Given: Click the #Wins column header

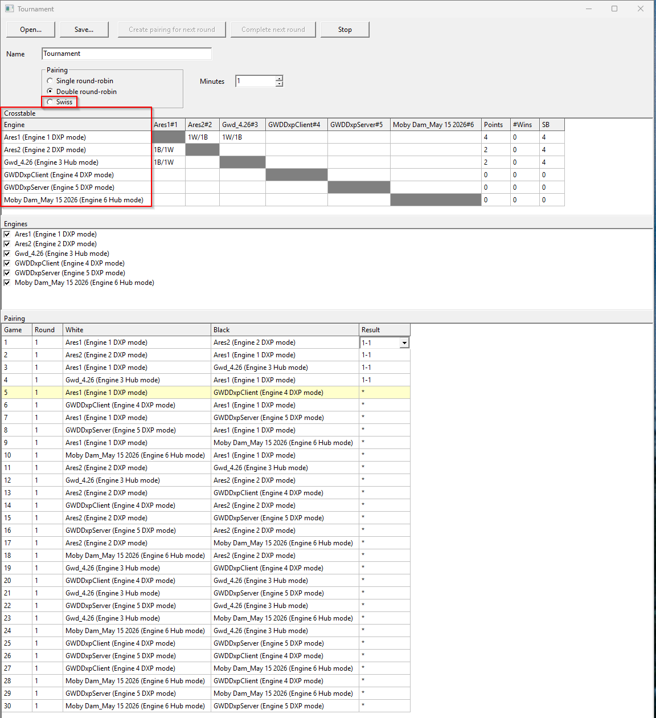Looking at the screenshot, I should (524, 125).
